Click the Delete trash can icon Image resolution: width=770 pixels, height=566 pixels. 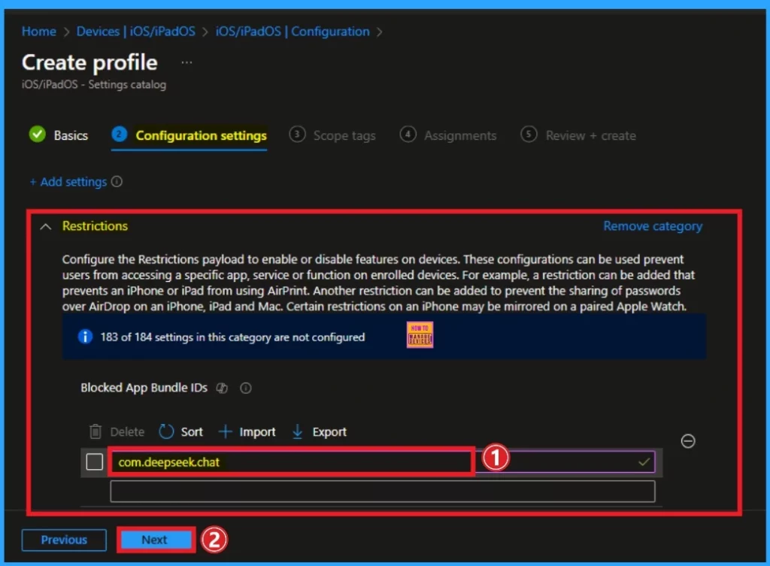(x=95, y=431)
